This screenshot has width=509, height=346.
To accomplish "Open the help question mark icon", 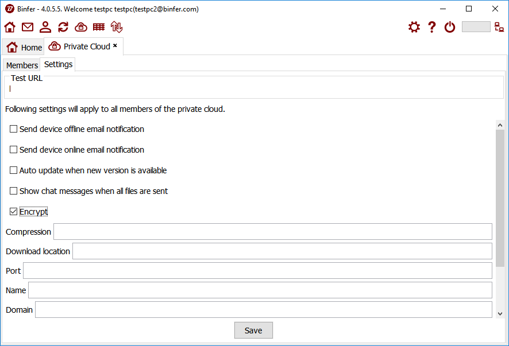I will [x=432, y=27].
